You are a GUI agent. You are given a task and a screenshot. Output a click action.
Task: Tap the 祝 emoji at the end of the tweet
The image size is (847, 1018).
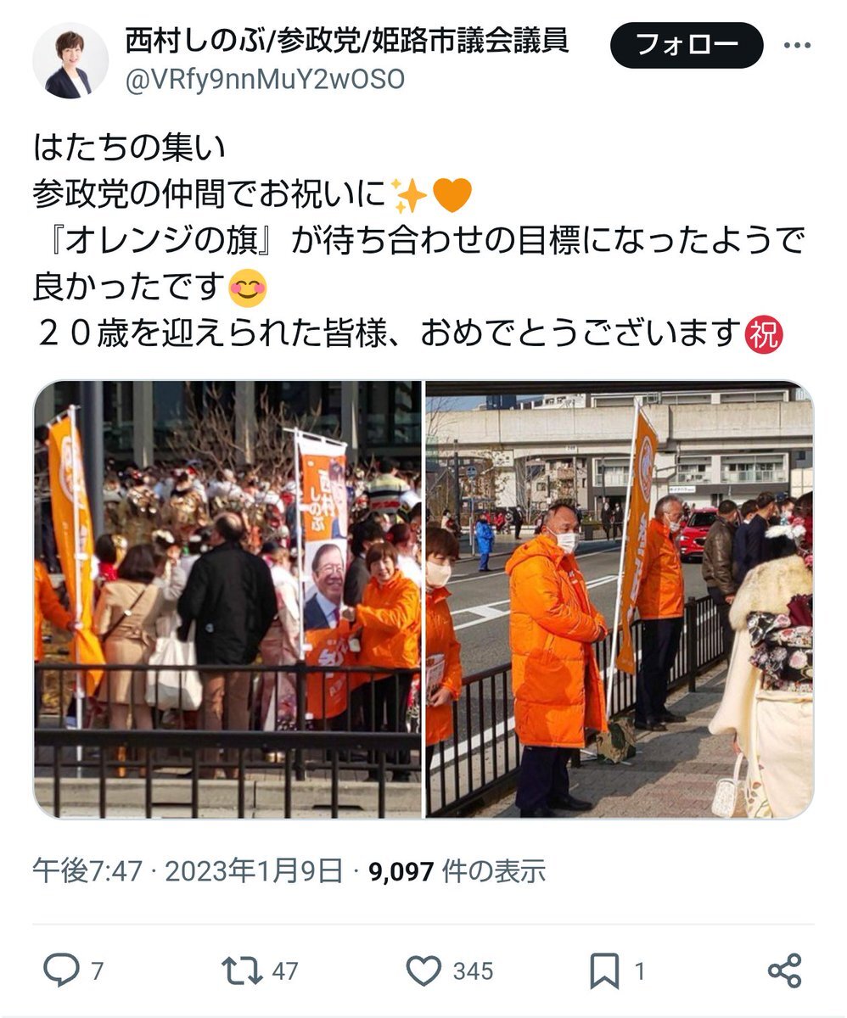(x=762, y=335)
